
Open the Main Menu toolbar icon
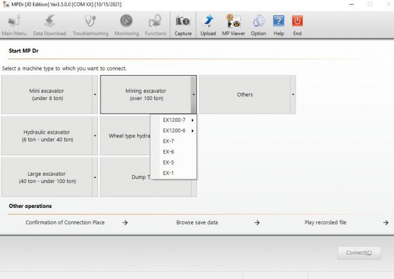tap(14, 25)
